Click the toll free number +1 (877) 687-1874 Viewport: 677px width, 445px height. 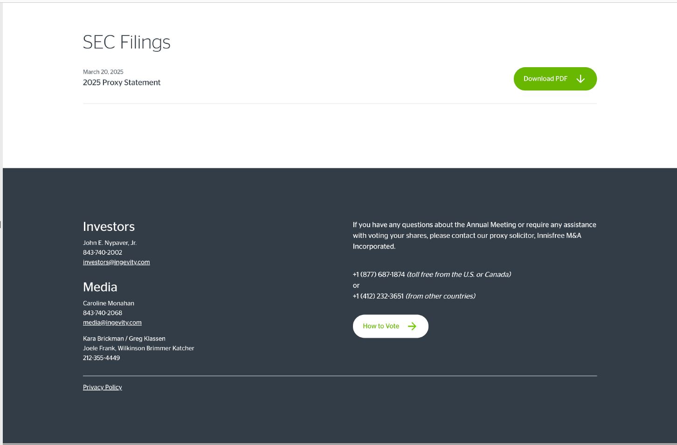point(379,274)
